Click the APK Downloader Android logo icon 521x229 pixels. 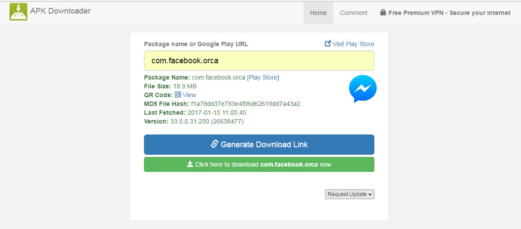[18, 11]
